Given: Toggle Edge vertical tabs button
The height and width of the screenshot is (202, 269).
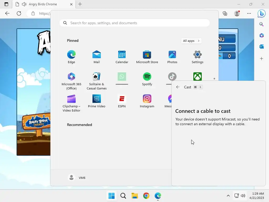Looking at the screenshot, I should pyautogui.click(x=6, y=4).
